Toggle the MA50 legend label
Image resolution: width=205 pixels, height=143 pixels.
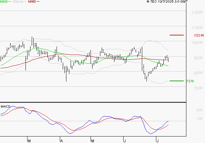[x=32, y=2]
